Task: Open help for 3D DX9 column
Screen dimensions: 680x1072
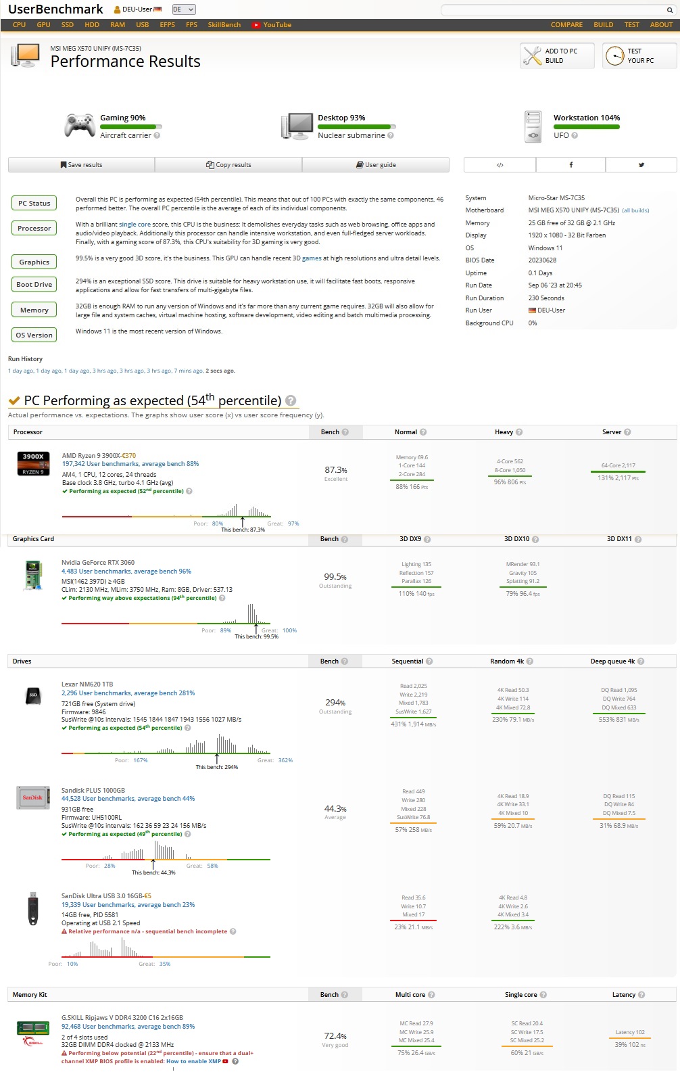Action: (x=427, y=540)
